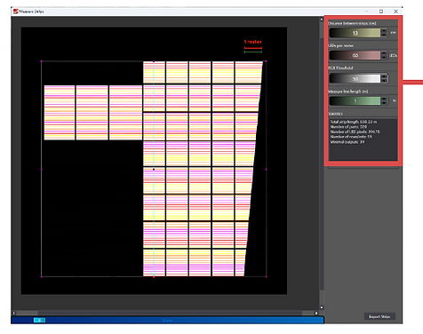
Task: Decrease the Measure line length value
Action: pos(384,103)
